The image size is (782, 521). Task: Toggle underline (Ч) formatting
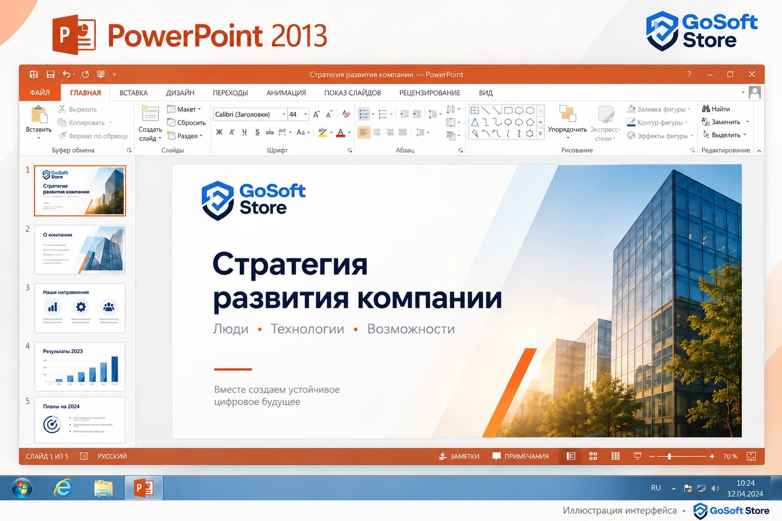click(244, 132)
